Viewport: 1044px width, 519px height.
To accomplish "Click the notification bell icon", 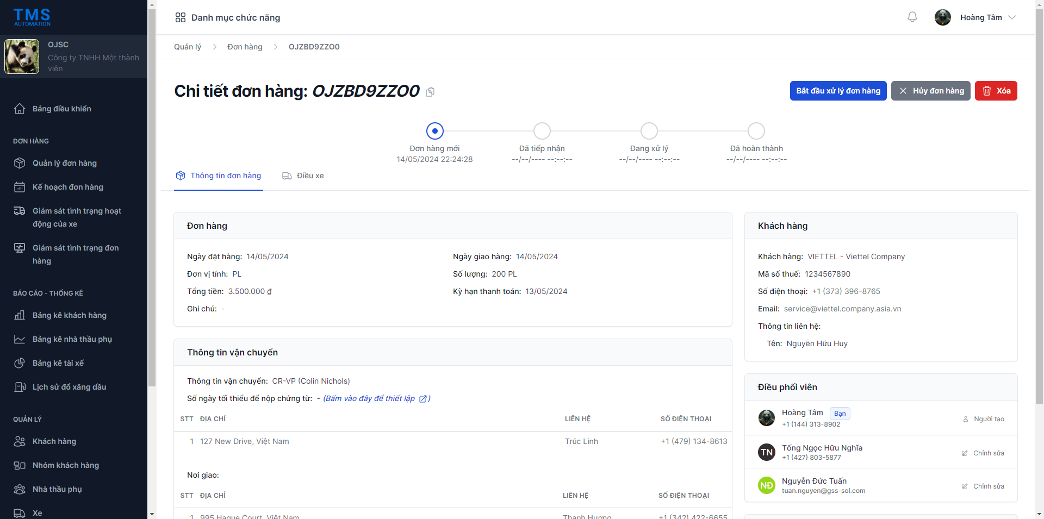I will 912,17.
